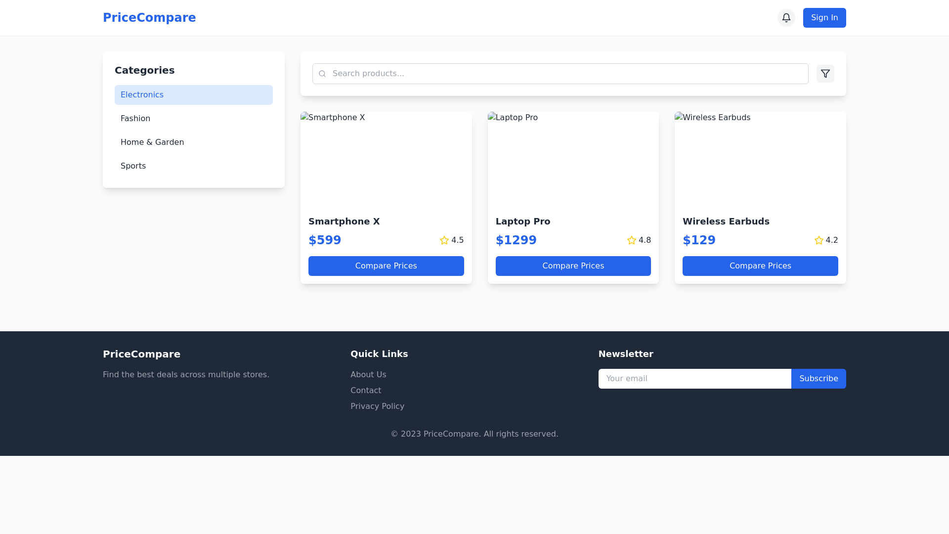Choose the Sports category

(x=193, y=166)
